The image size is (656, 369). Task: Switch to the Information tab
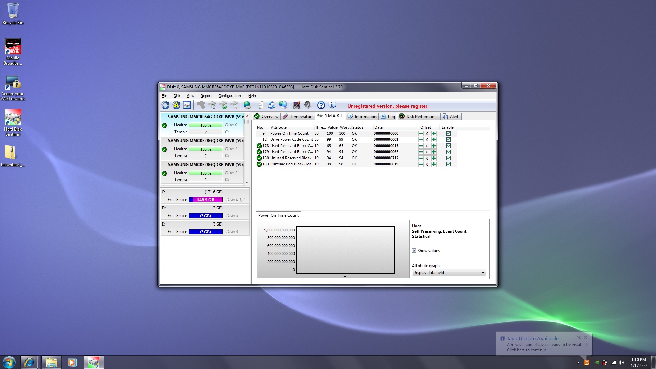(362, 117)
